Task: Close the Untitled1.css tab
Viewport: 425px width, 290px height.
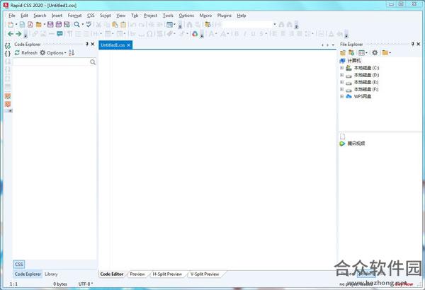Action: tap(129, 45)
